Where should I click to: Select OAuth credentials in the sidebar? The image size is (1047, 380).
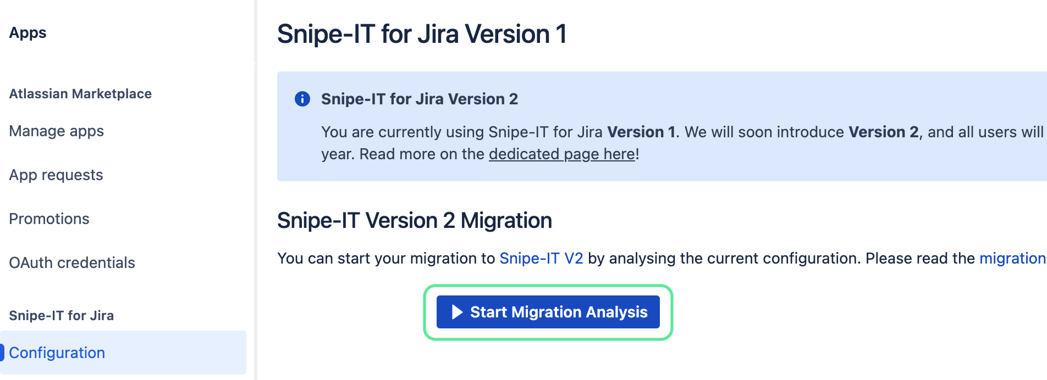[x=72, y=262]
